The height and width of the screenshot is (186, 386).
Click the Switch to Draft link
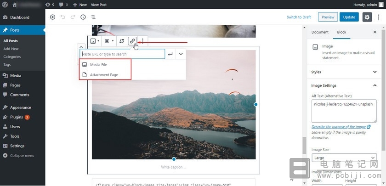coord(299,17)
